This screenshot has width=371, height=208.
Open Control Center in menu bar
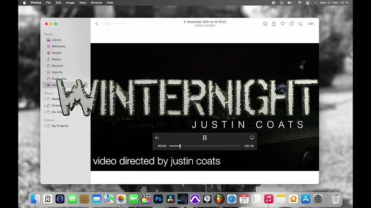pos(308,3)
